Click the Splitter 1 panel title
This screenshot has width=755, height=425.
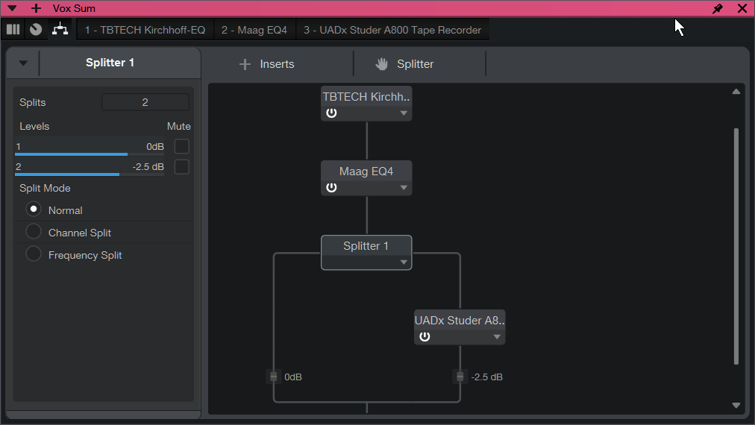tap(110, 63)
